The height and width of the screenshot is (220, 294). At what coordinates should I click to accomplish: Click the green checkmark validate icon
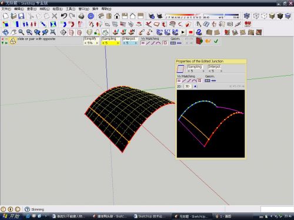click(216, 41)
